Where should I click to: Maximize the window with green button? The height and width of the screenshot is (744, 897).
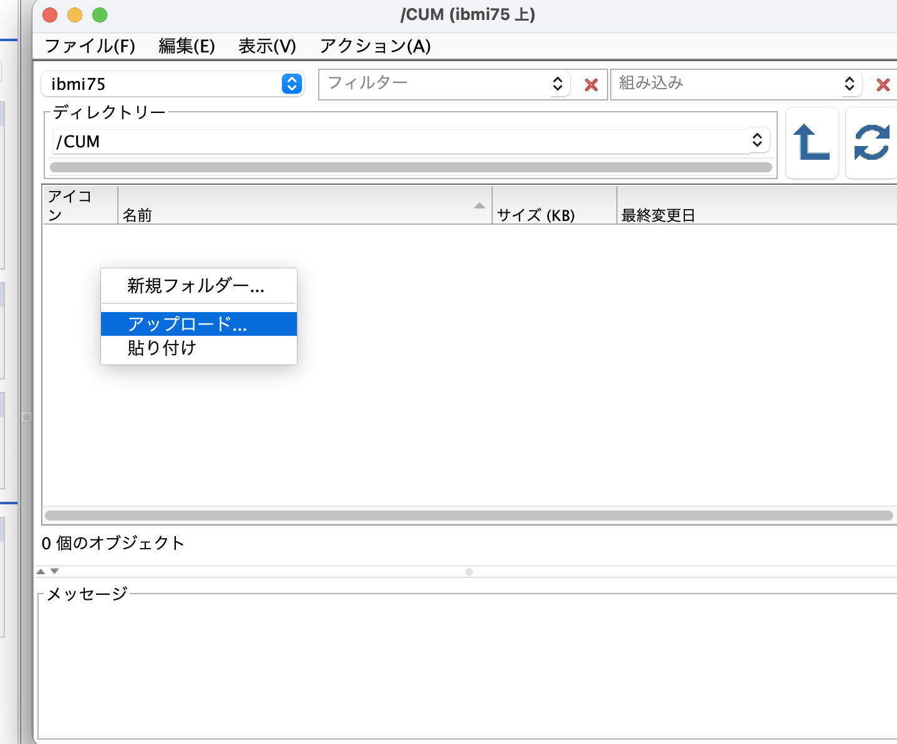(100, 15)
